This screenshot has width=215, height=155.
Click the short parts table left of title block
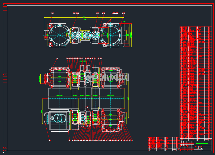pyautogui.click(x=164, y=144)
